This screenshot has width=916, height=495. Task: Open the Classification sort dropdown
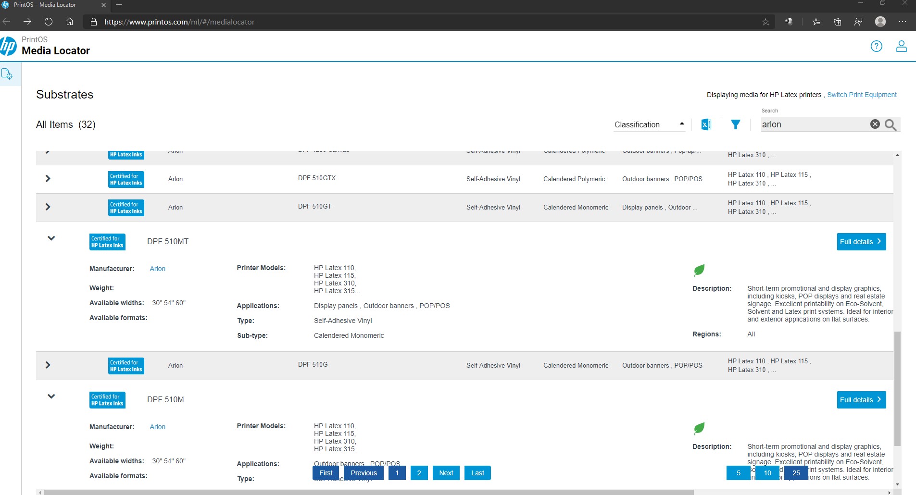(x=649, y=124)
